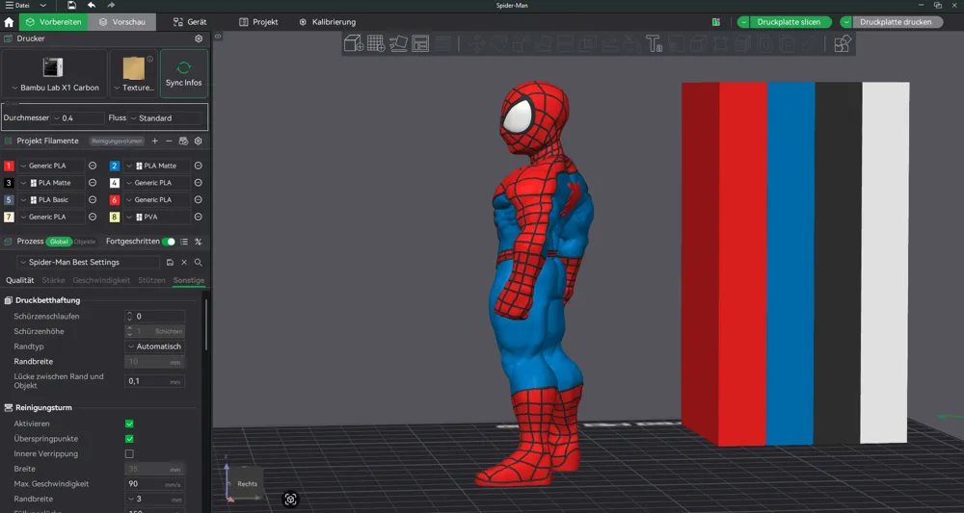Screen dimensions: 964x513
Task: Open Randtyp Automatisch dropdown
Action: (154, 346)
